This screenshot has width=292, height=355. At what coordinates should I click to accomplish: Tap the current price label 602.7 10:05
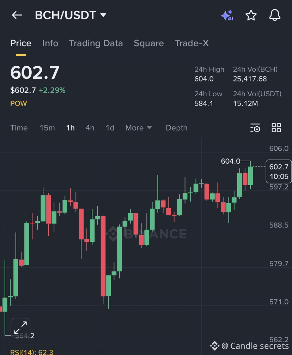[279, 172]
